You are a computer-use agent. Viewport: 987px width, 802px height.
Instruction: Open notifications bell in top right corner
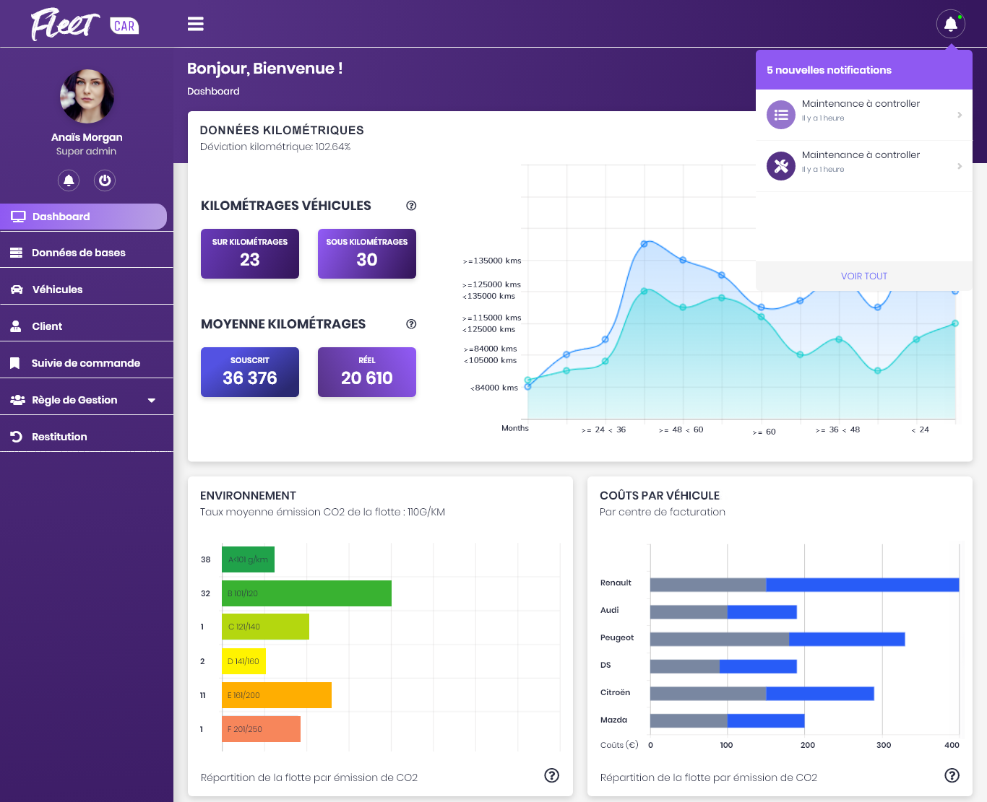tap(951, 24)
